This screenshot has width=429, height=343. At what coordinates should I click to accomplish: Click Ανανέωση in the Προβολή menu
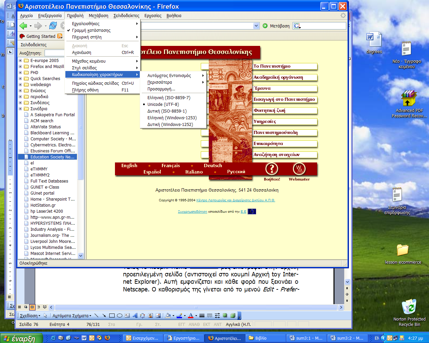103,52
